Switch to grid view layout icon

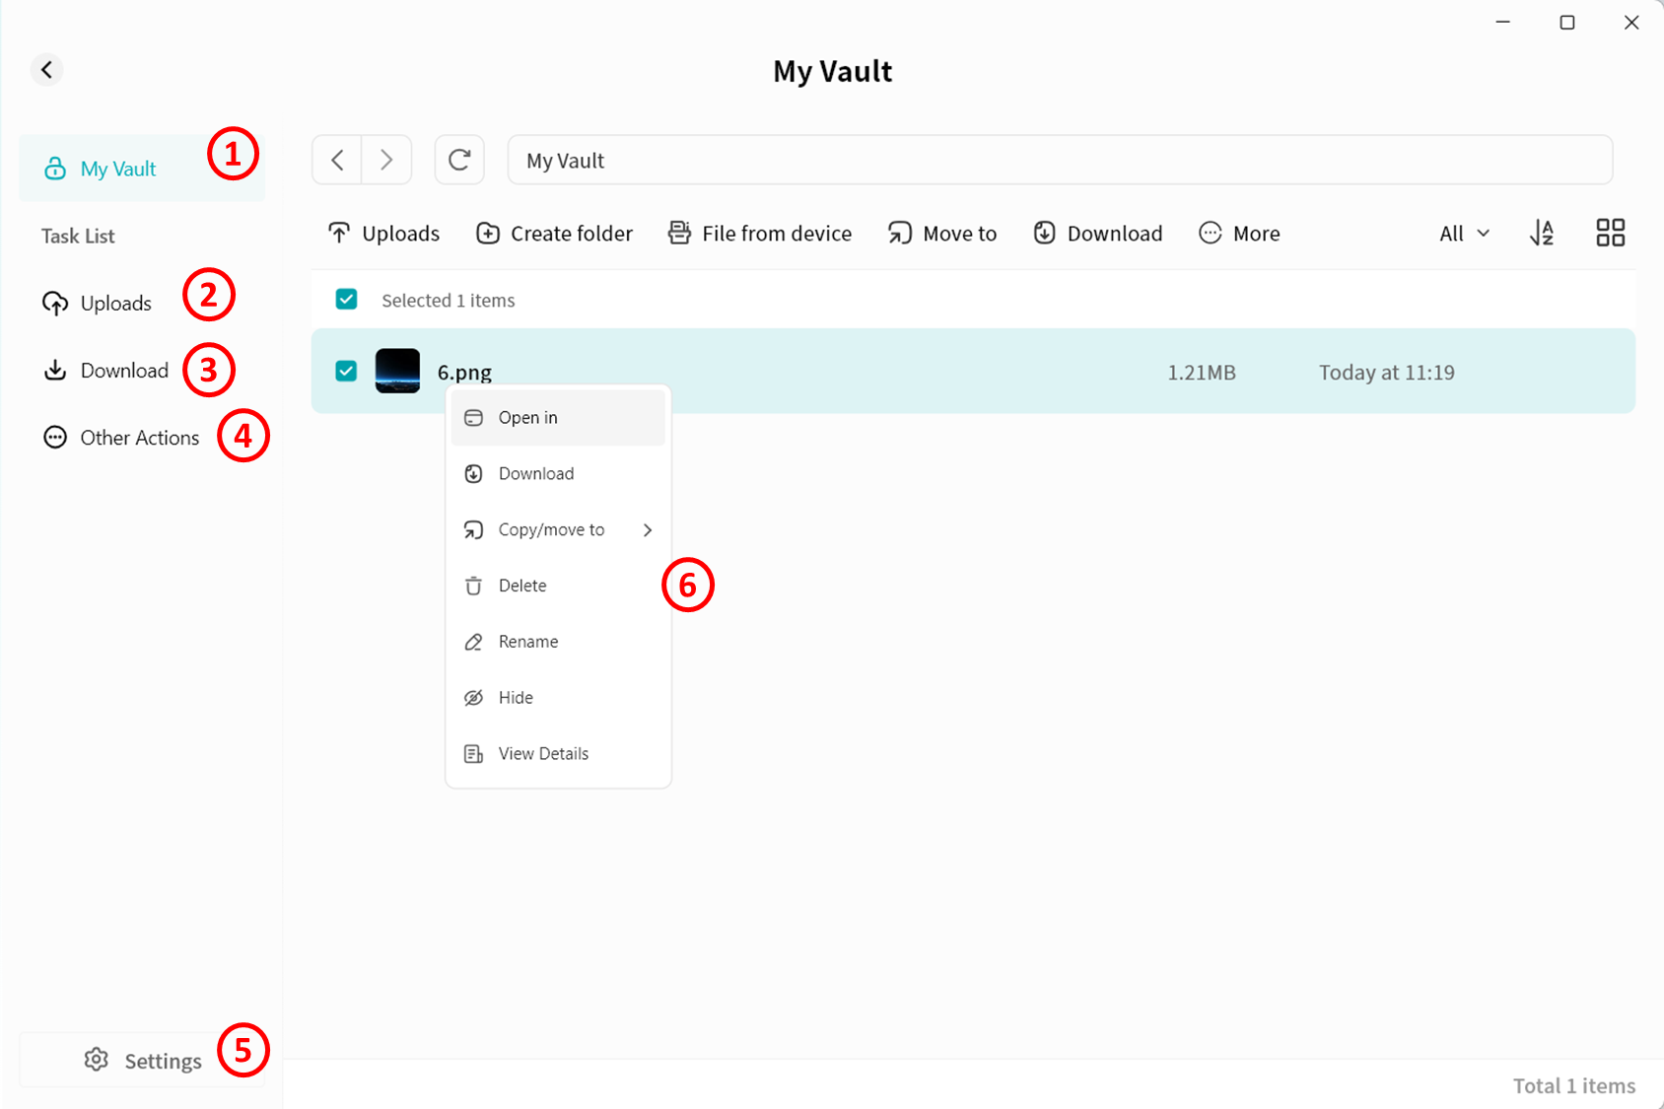coord(1610,234)
